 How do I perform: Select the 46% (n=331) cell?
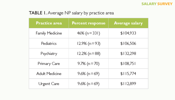[89, 33]
